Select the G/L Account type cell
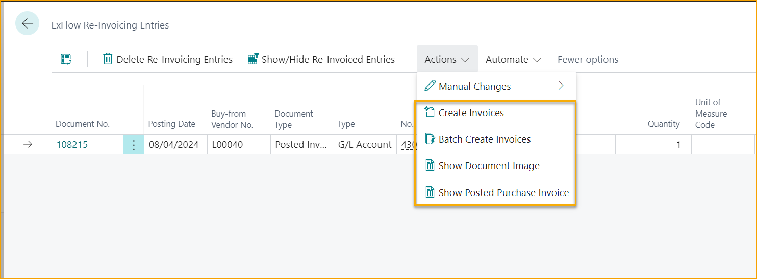This screenshot has width=757, height=279. (x=365, y=145)
